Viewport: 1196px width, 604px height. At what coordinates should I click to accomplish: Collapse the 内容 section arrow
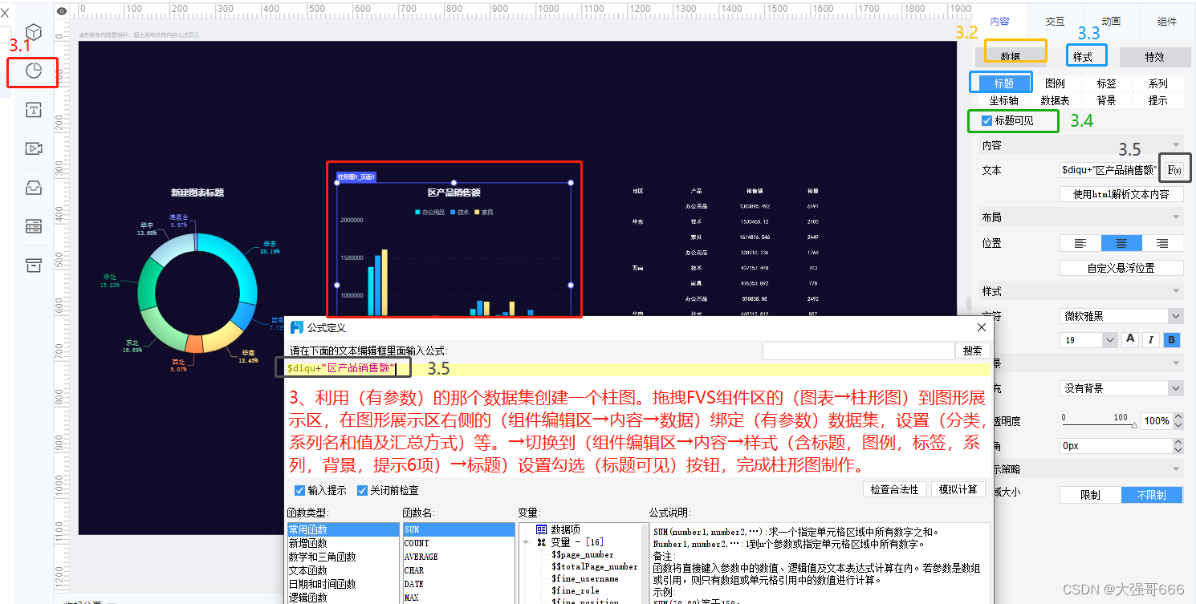1177,146
